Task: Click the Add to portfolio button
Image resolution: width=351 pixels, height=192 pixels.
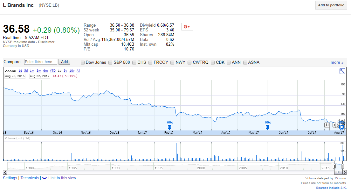Action: click(331, 5)
